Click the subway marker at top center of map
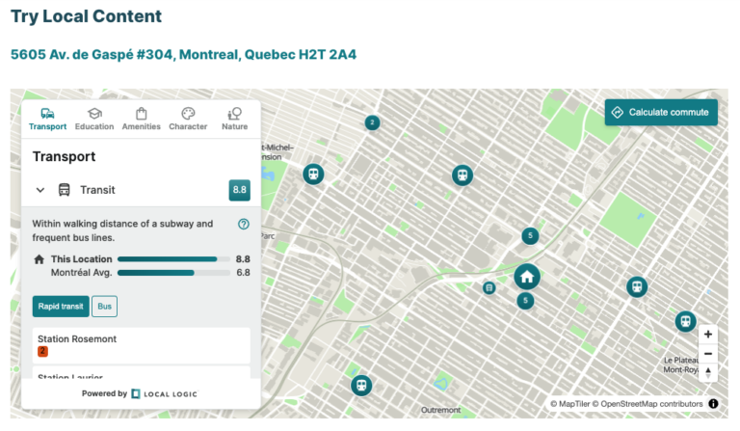The width and height of the screenshot is (740, 431). pyautogui.click(x=462, y=175)
